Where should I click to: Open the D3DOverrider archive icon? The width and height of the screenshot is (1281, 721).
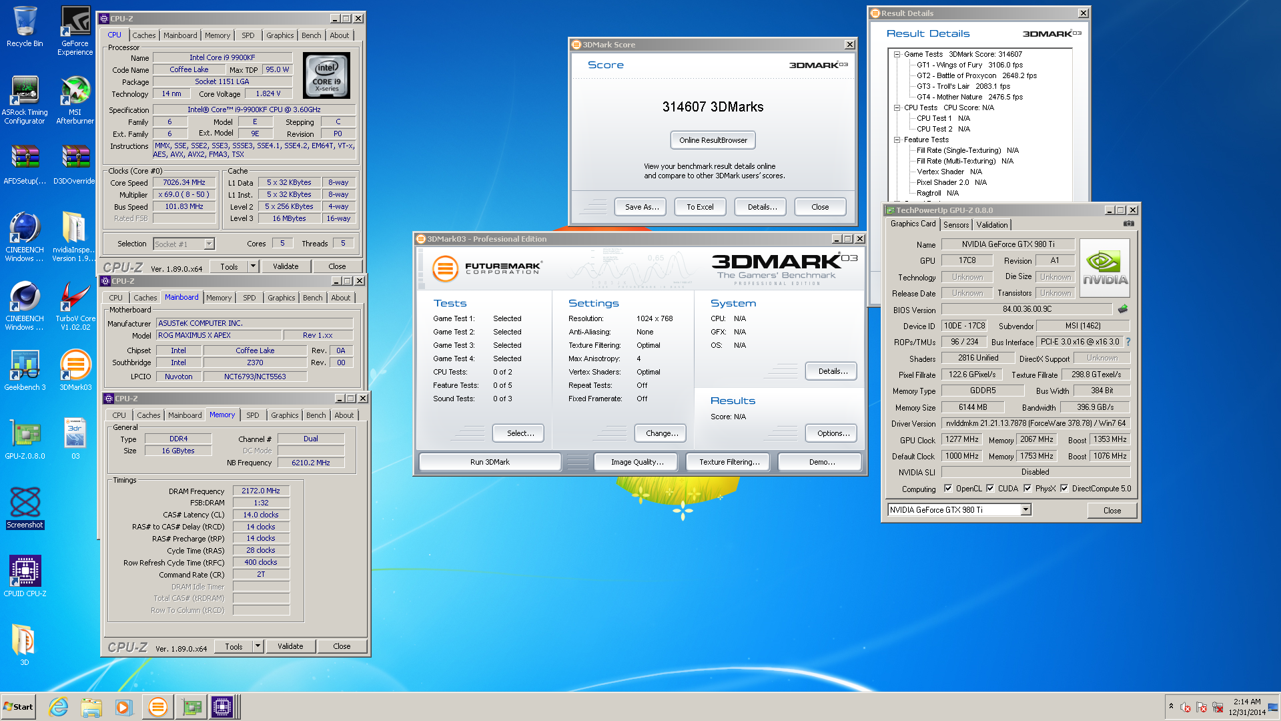tap(75, 164)
